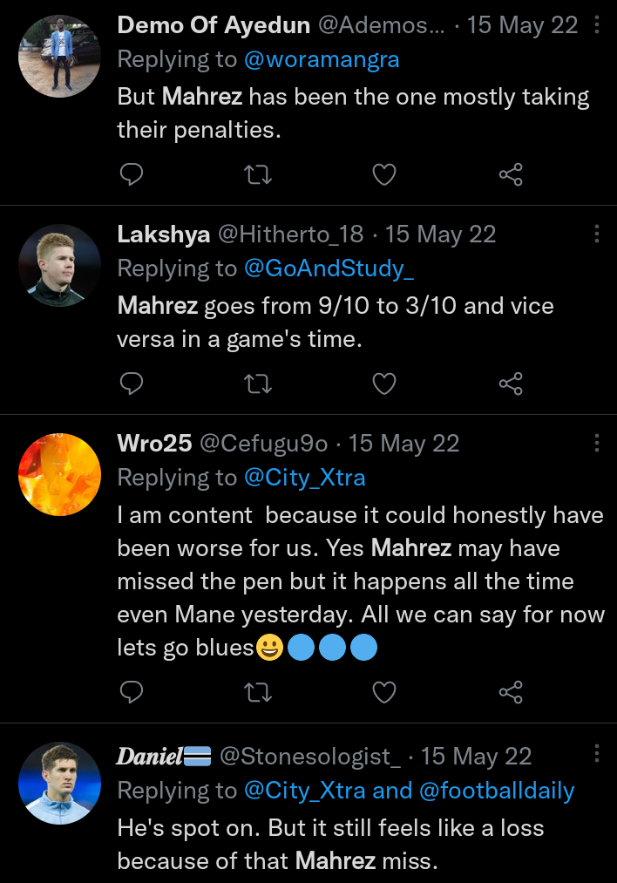
Task: Retweet Wro25's lets go blues tweet
Action: pos(257,692)
